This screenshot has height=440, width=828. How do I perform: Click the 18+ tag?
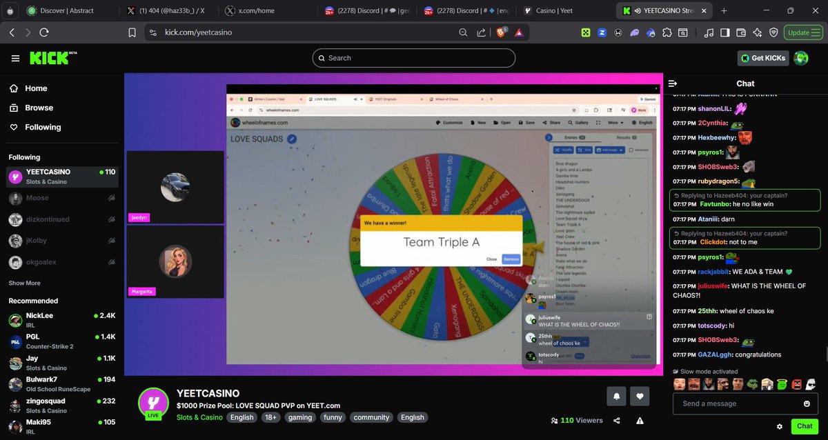pyautogui.click(x=270, y=417)
